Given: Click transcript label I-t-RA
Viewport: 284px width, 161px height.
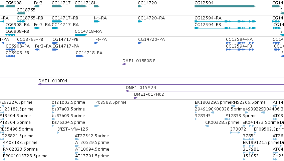Looking at the screenshot, I should [x=100, y=18].
